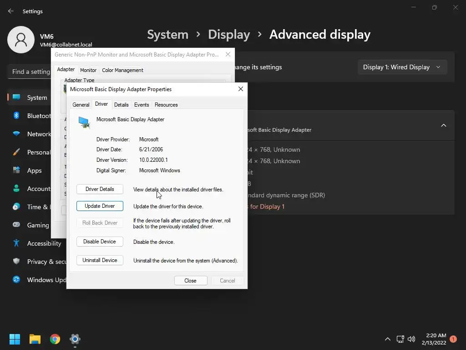Collapse the display information section chevron
Image resolution: width=466 pixels, height=350 pixels.
443,125
